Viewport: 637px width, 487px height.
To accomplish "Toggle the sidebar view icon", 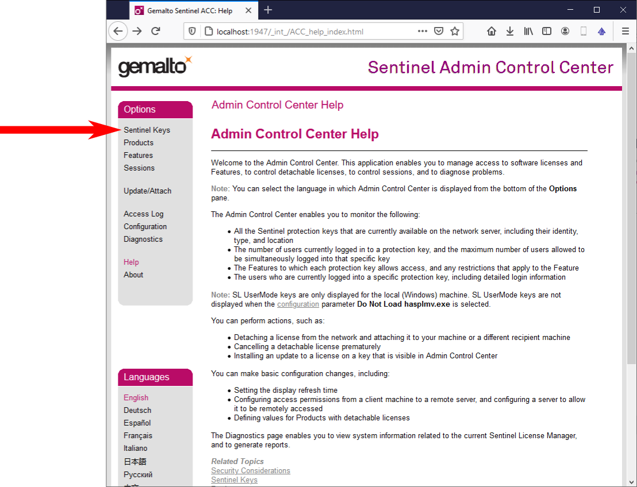I will coord(547,31).
